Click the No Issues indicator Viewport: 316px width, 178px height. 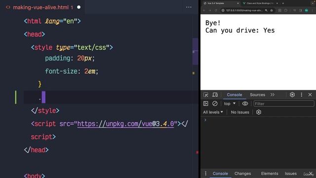tap(240, 112)
